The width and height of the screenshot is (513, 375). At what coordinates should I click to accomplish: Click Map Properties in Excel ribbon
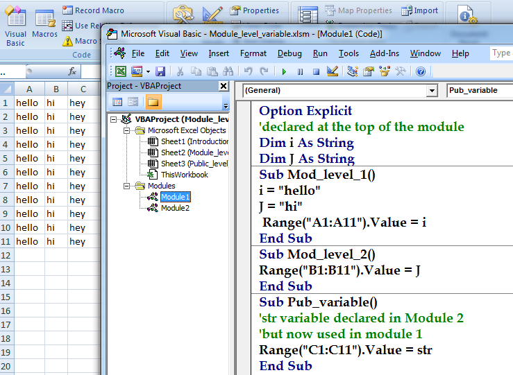(359, 10)
